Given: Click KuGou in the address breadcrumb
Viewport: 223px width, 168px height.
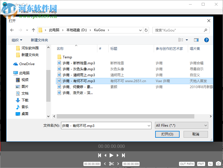Looking at the screenshot, I should point(99,30).
